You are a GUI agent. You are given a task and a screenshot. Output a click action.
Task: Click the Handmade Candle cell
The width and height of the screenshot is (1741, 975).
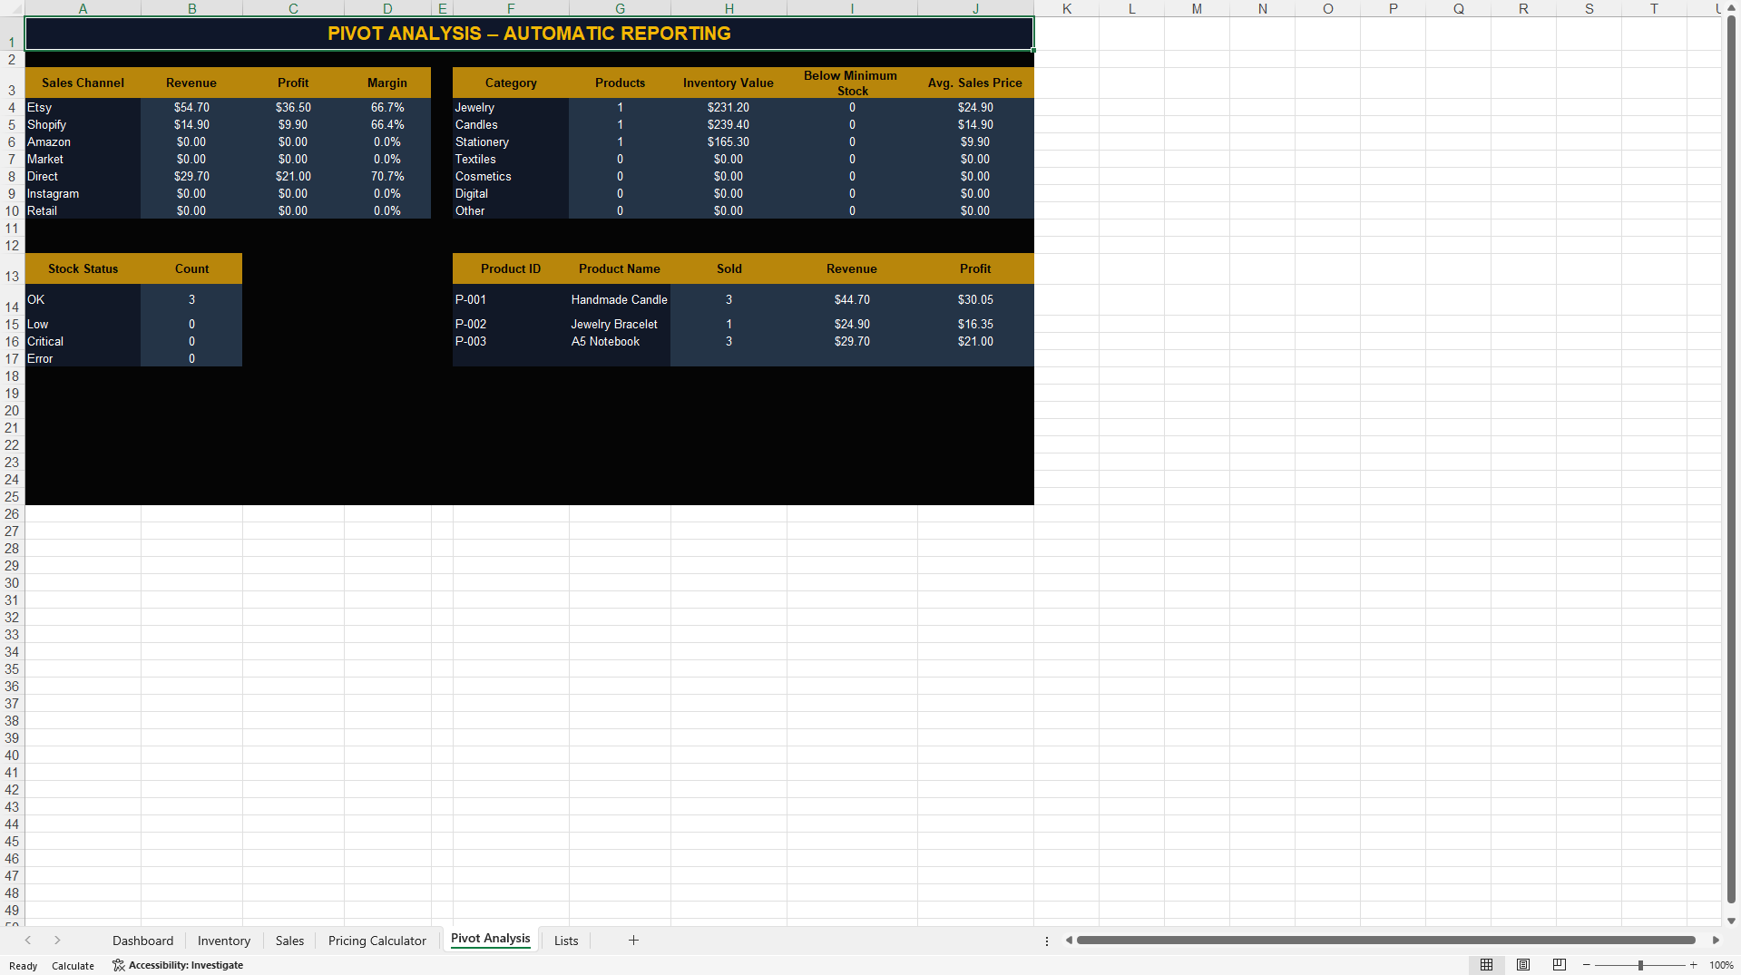tap(620, 299)
